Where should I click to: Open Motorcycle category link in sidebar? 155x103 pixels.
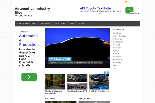(x=118, y=60)
